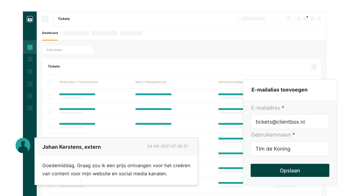Click the second sidebar navigation icon
The width and height of the screenshot is (348, 196).
(x=30, y=59)
